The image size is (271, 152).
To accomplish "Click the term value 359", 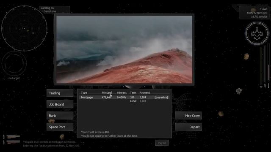I will [132, 98].
